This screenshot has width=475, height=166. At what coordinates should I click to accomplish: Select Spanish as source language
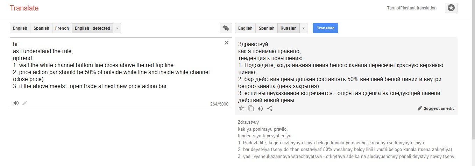pos(41,28)
